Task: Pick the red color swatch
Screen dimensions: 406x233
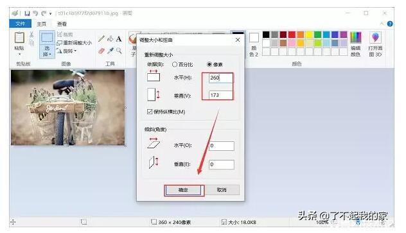Action: coord(292,35)
